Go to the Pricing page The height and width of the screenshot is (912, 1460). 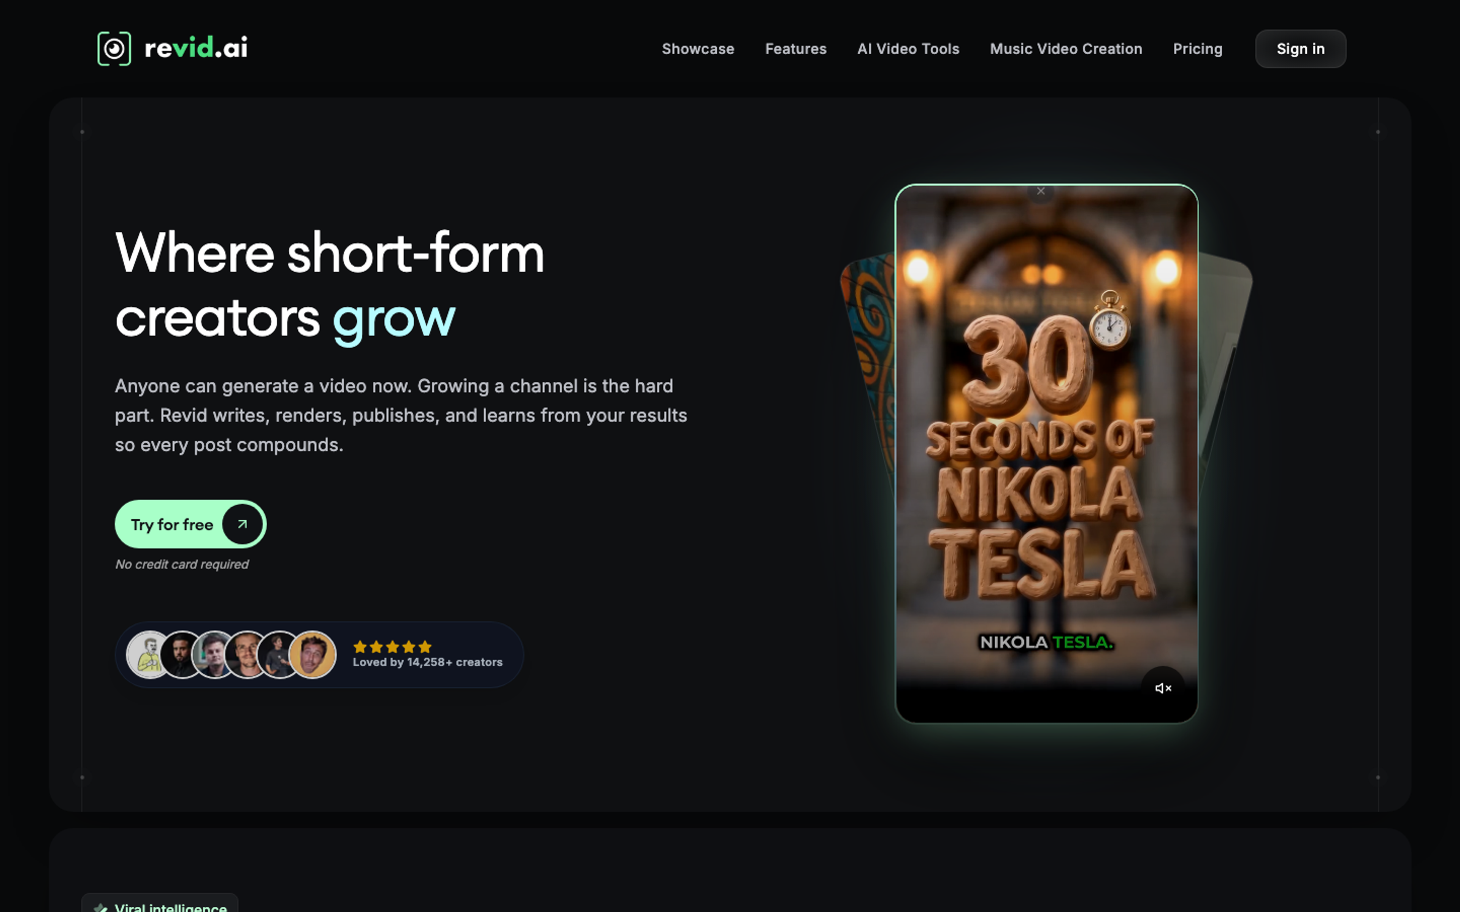coord(1198,49)
